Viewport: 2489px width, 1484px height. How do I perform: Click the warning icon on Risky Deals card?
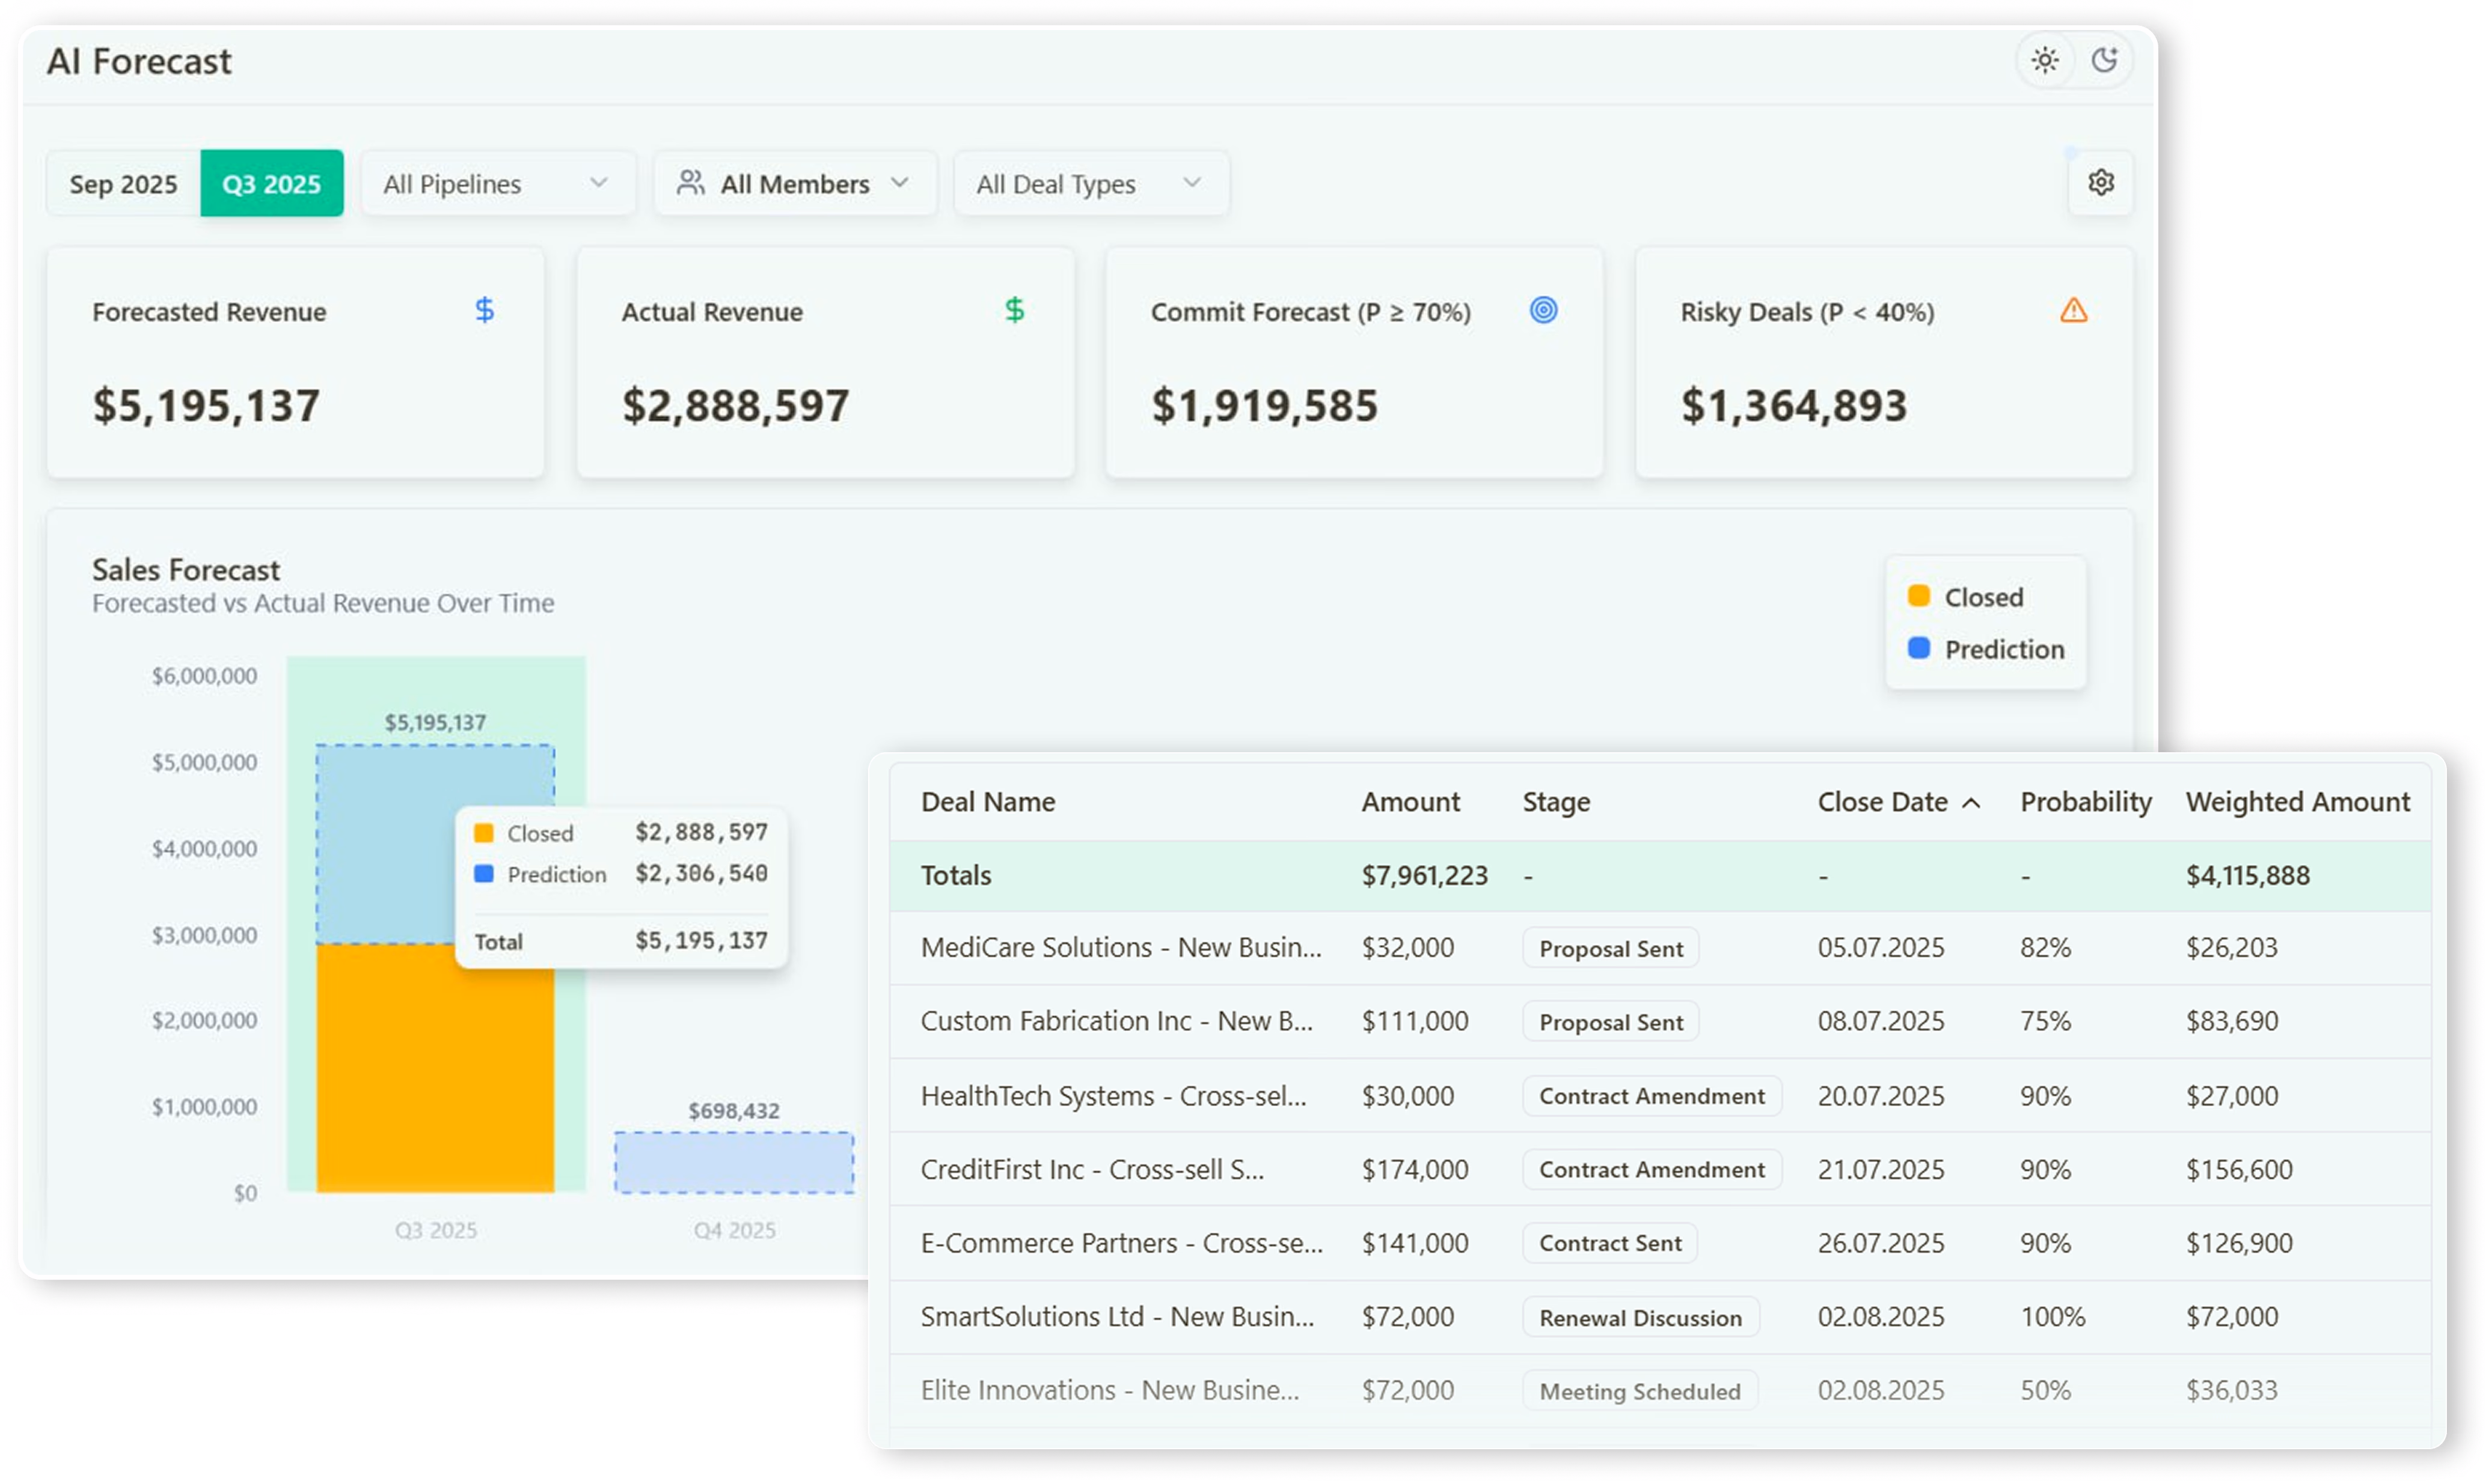tap(2075, 311)
